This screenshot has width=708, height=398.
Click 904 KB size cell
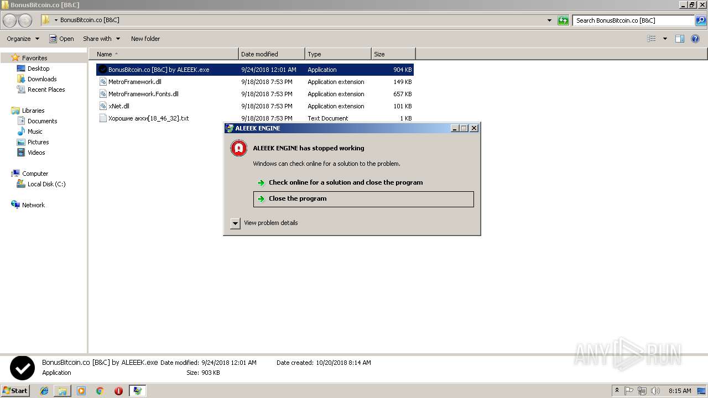(402, 70)
